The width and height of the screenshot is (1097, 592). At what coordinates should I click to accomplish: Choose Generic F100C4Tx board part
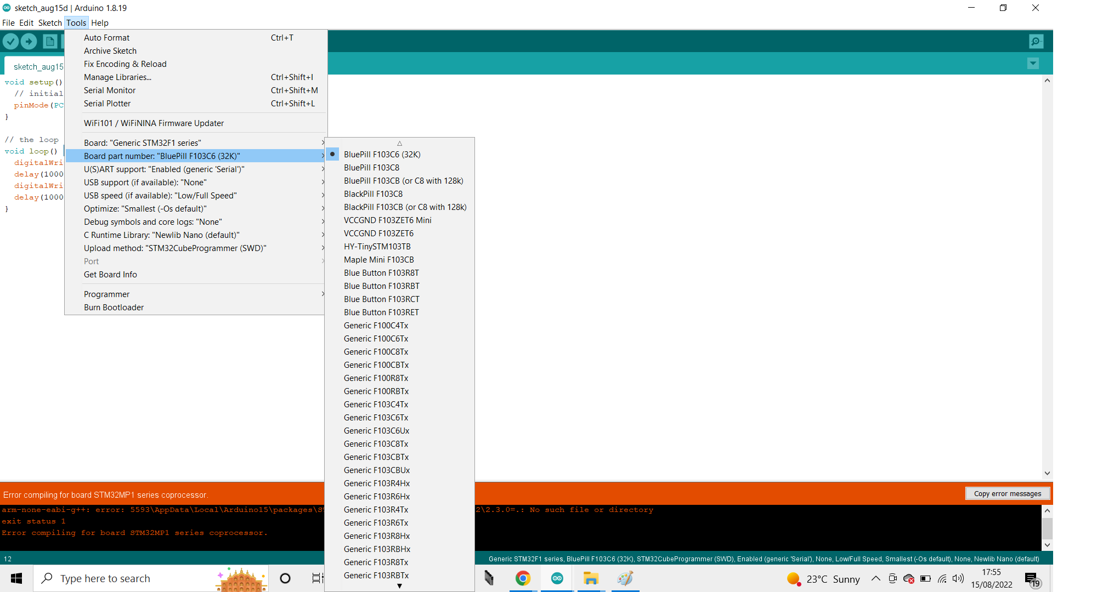coord(399,326)
